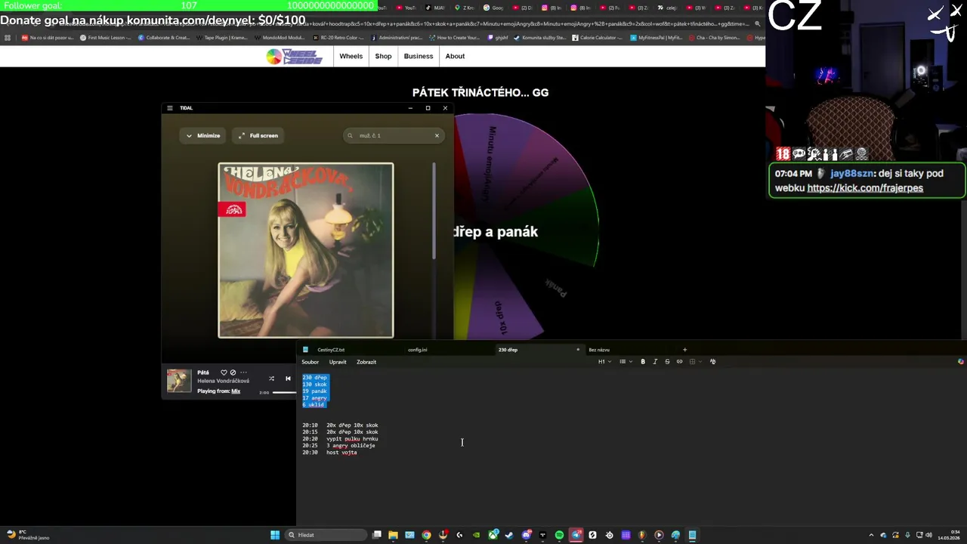The height and width of the screenshot is (544, 967).
Task: Click the Helena Vondráčková album cover
Action: tap(306, 250)
